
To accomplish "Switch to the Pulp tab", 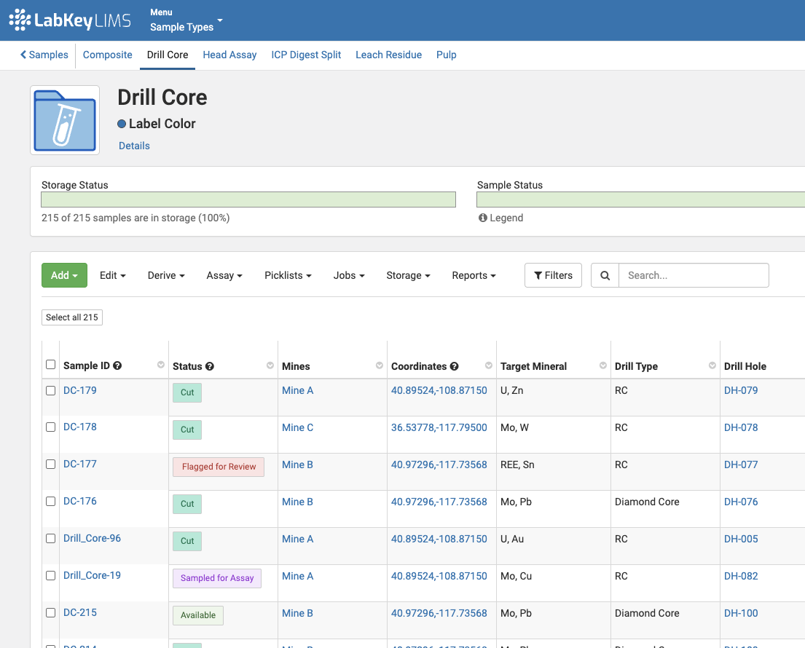I will [x=446, y=55].
